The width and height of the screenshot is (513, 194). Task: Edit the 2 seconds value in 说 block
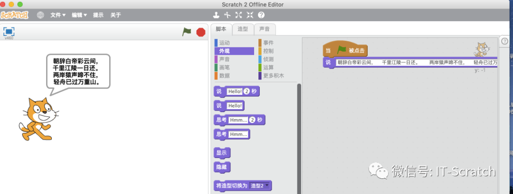pos(247,92)
